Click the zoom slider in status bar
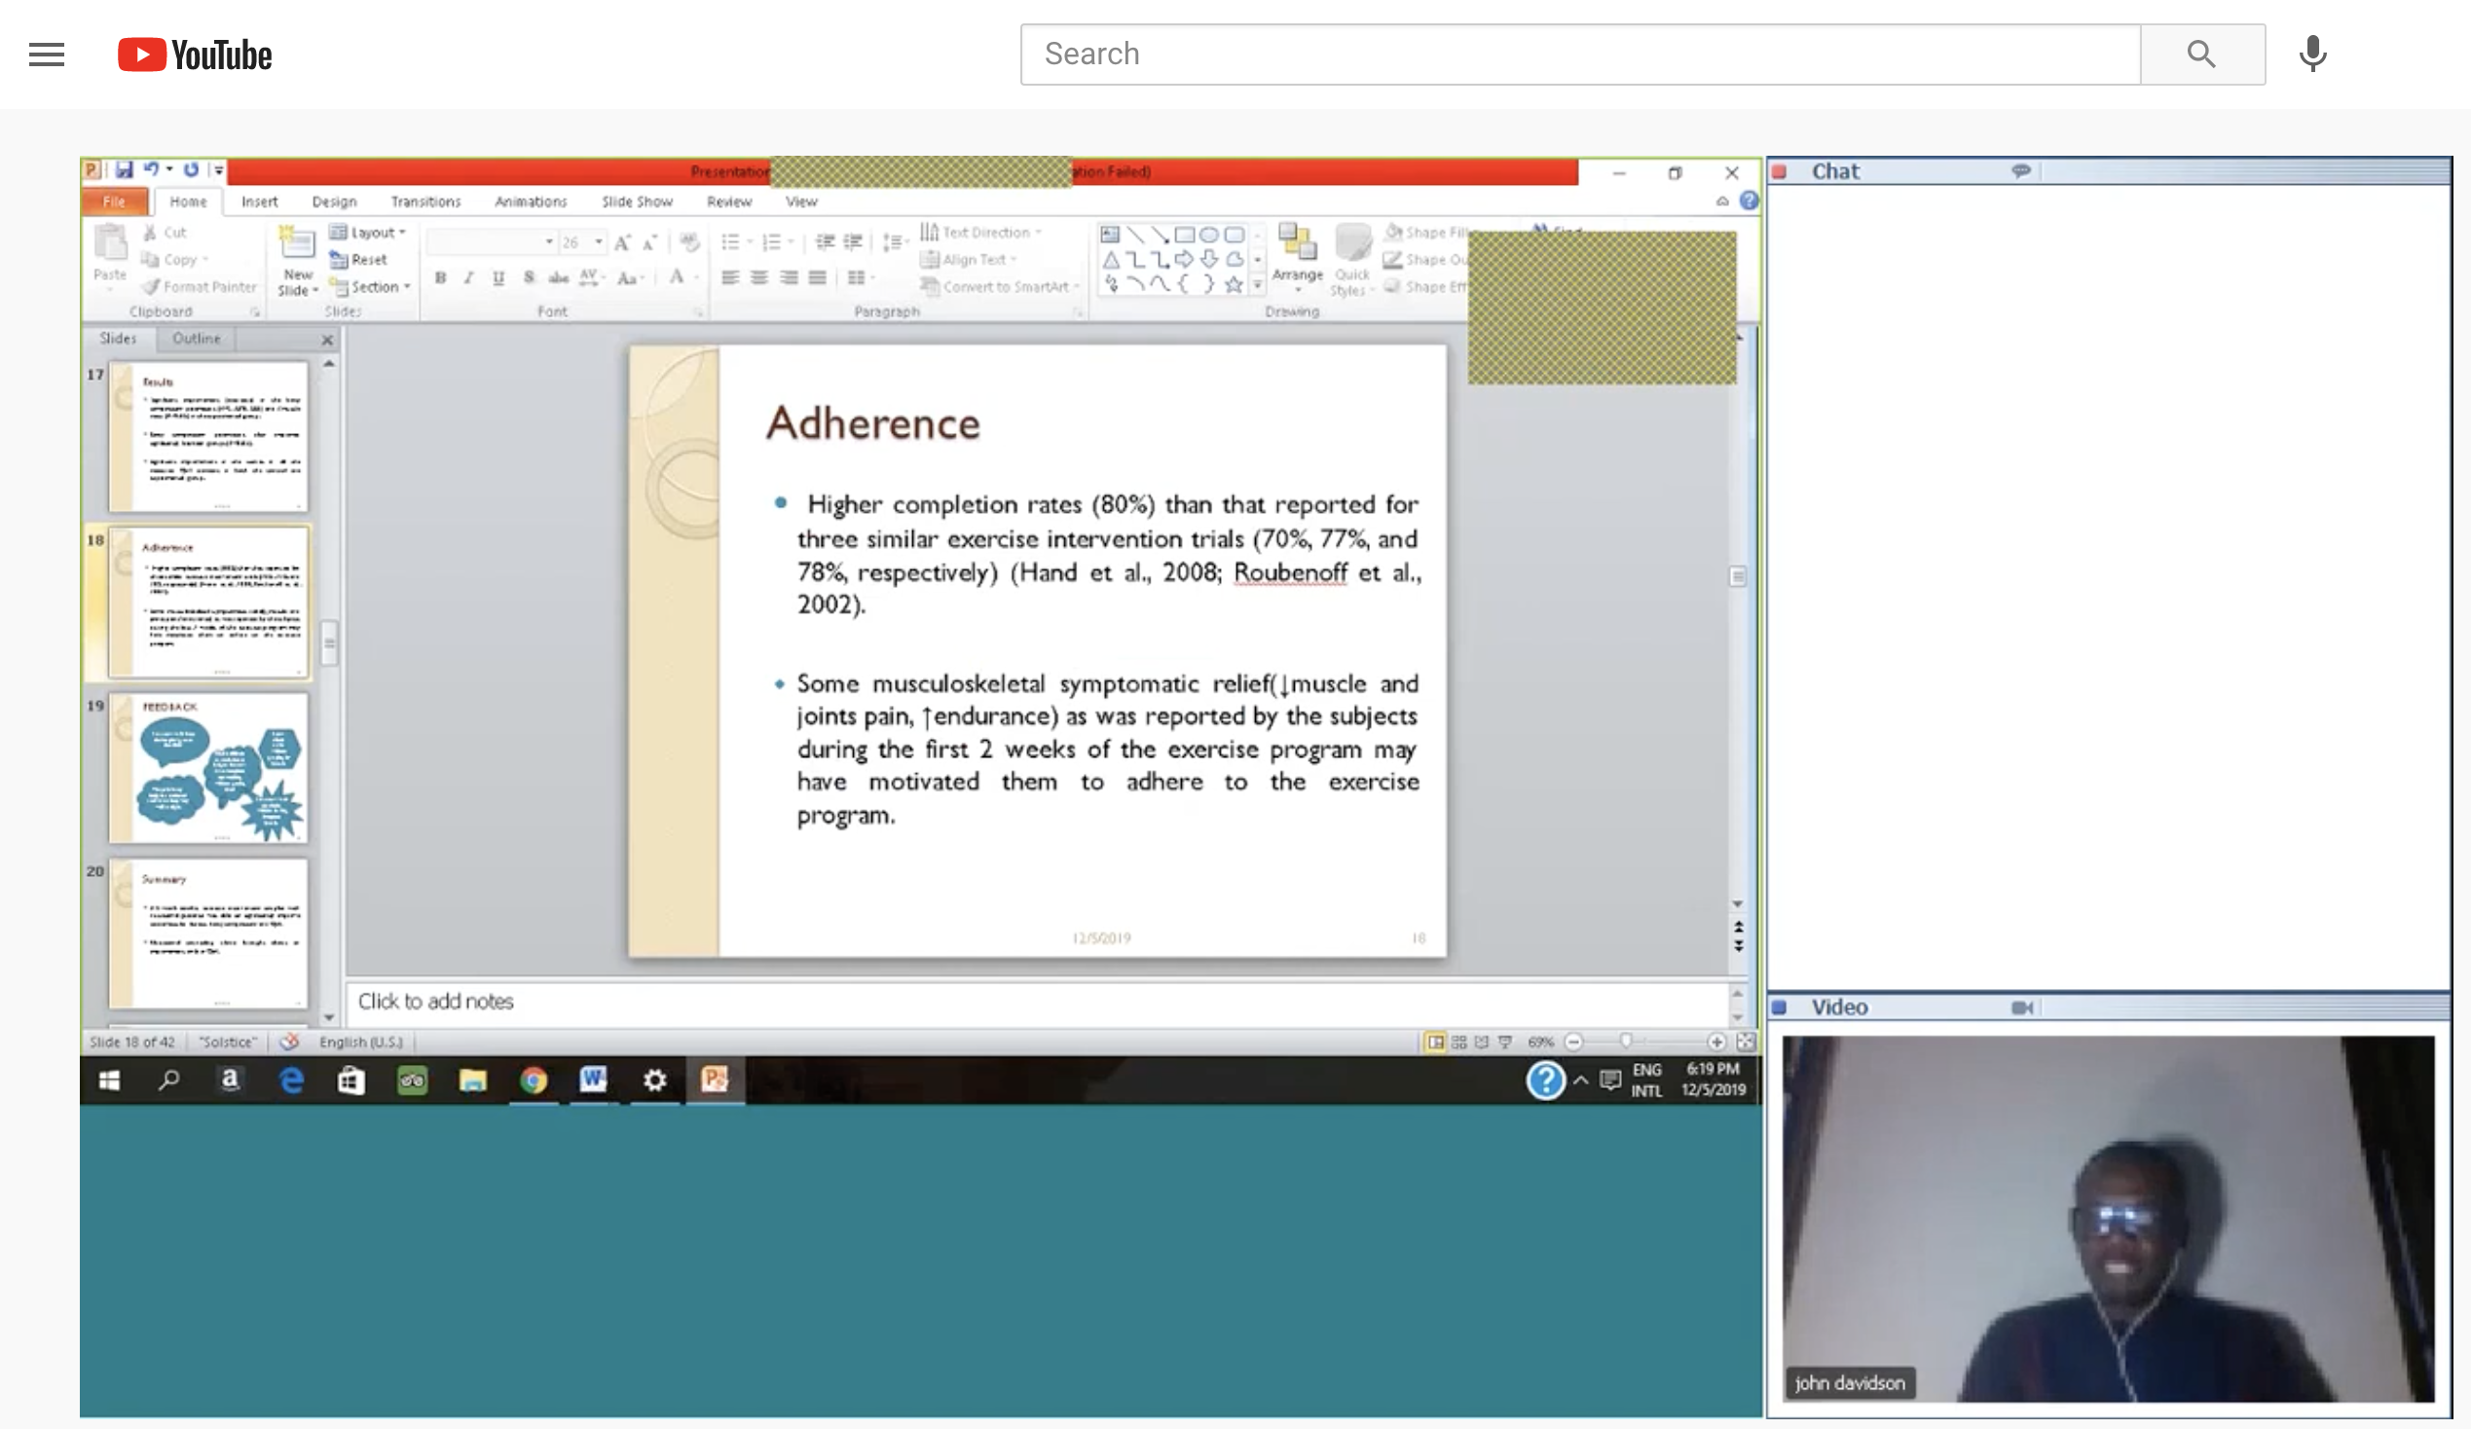This screenshot has height=1429, width=2471. [x=1626, y=1042]
